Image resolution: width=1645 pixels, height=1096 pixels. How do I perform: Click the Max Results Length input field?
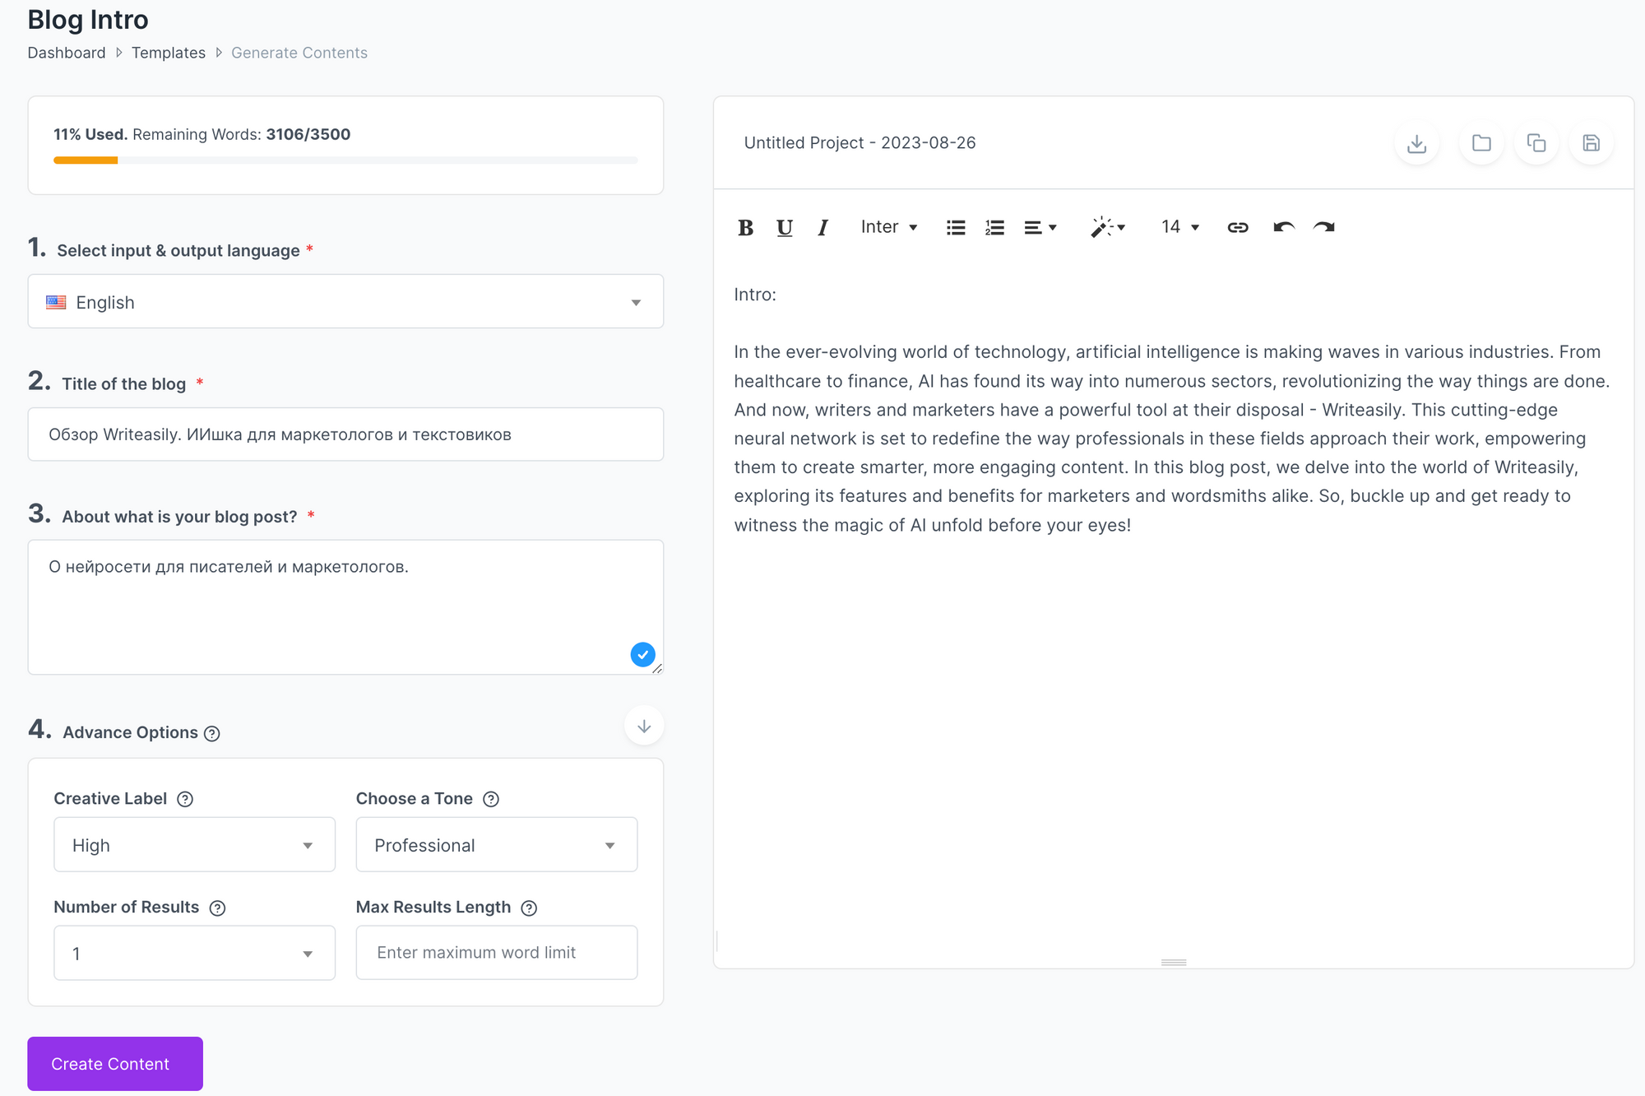pyautogui.click(x=496, y=953)
